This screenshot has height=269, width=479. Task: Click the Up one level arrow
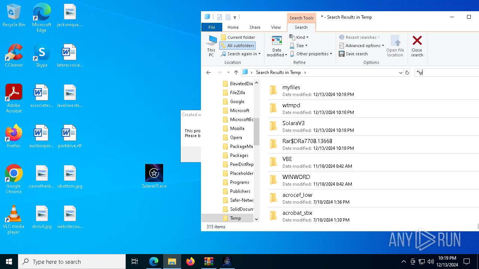click(x=236, y=72)
